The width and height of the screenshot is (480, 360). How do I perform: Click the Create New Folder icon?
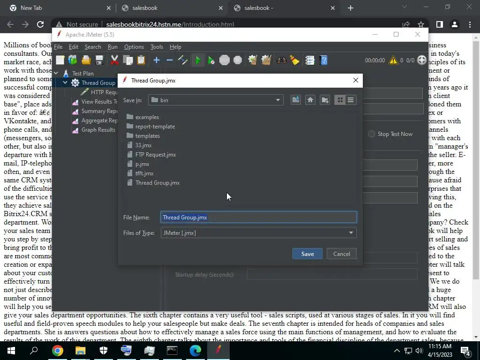click(325, 100)
